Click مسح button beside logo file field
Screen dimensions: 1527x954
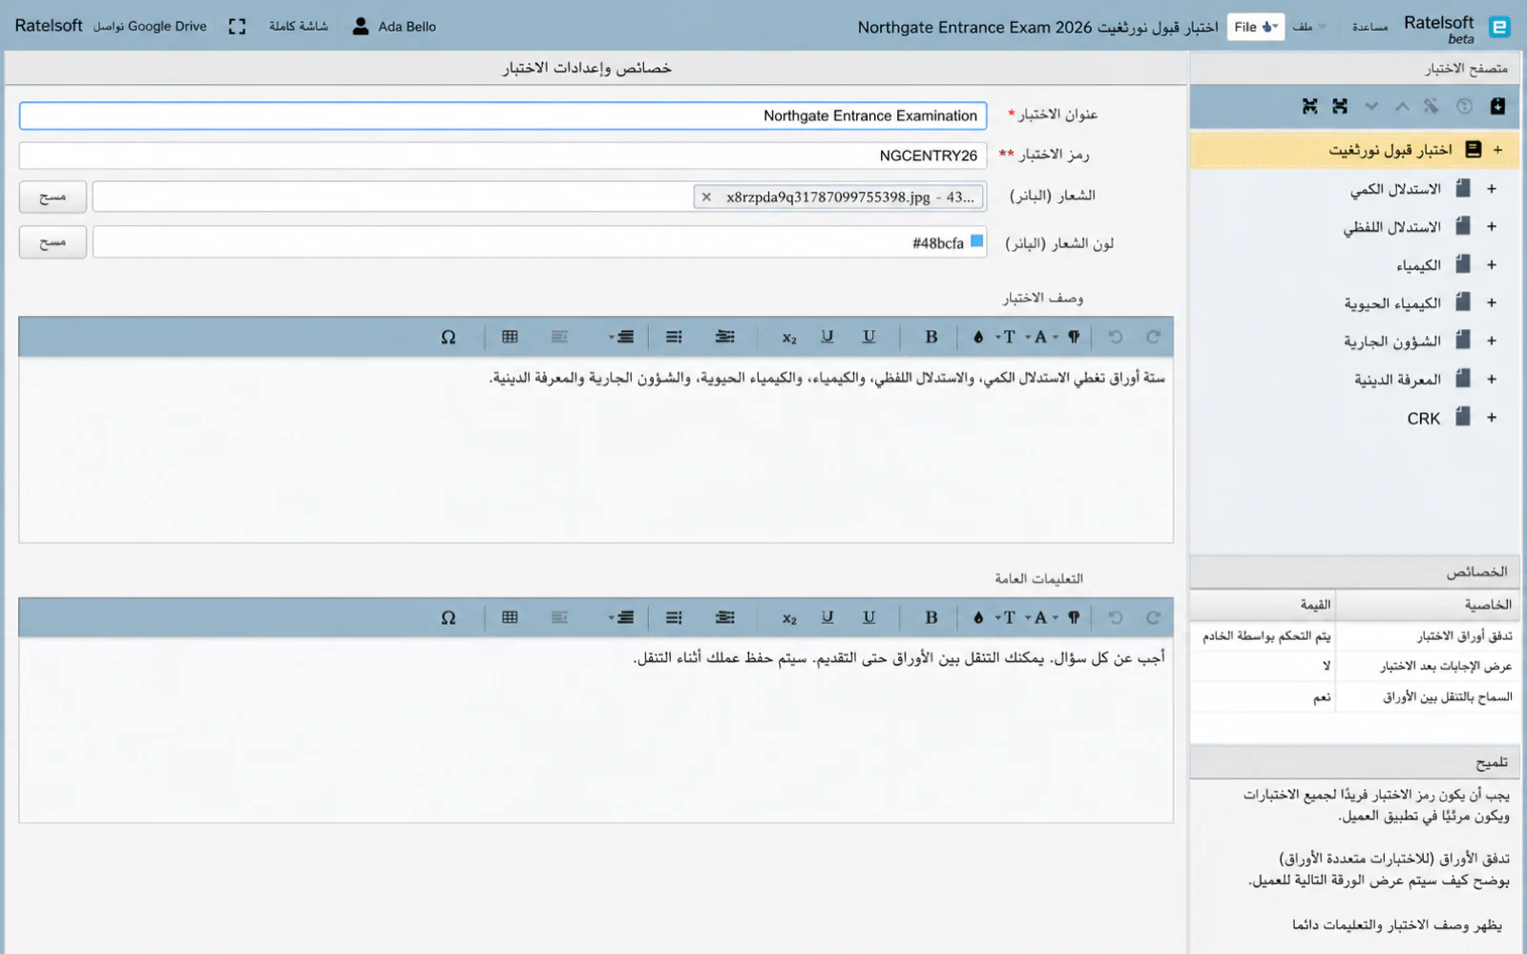pyautogui.click(x=52, y=197)
